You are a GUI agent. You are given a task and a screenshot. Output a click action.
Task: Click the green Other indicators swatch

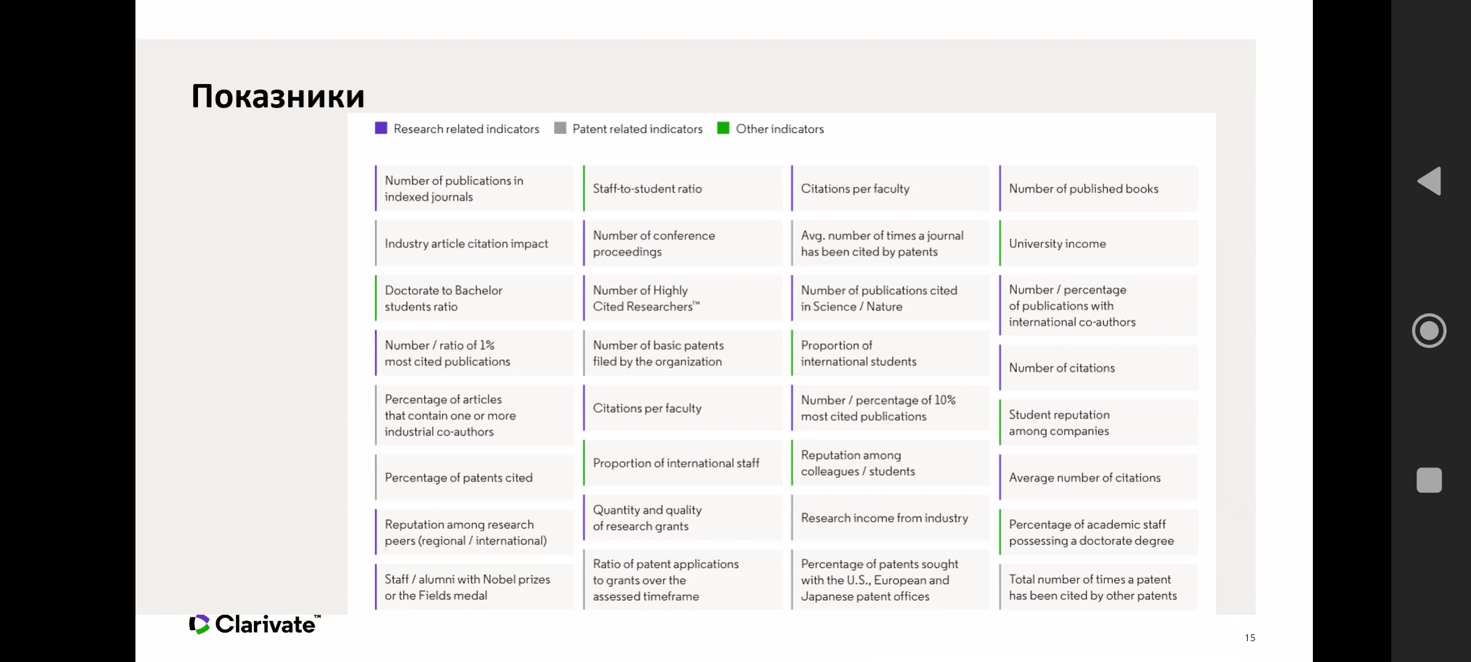tap(723, 128)
